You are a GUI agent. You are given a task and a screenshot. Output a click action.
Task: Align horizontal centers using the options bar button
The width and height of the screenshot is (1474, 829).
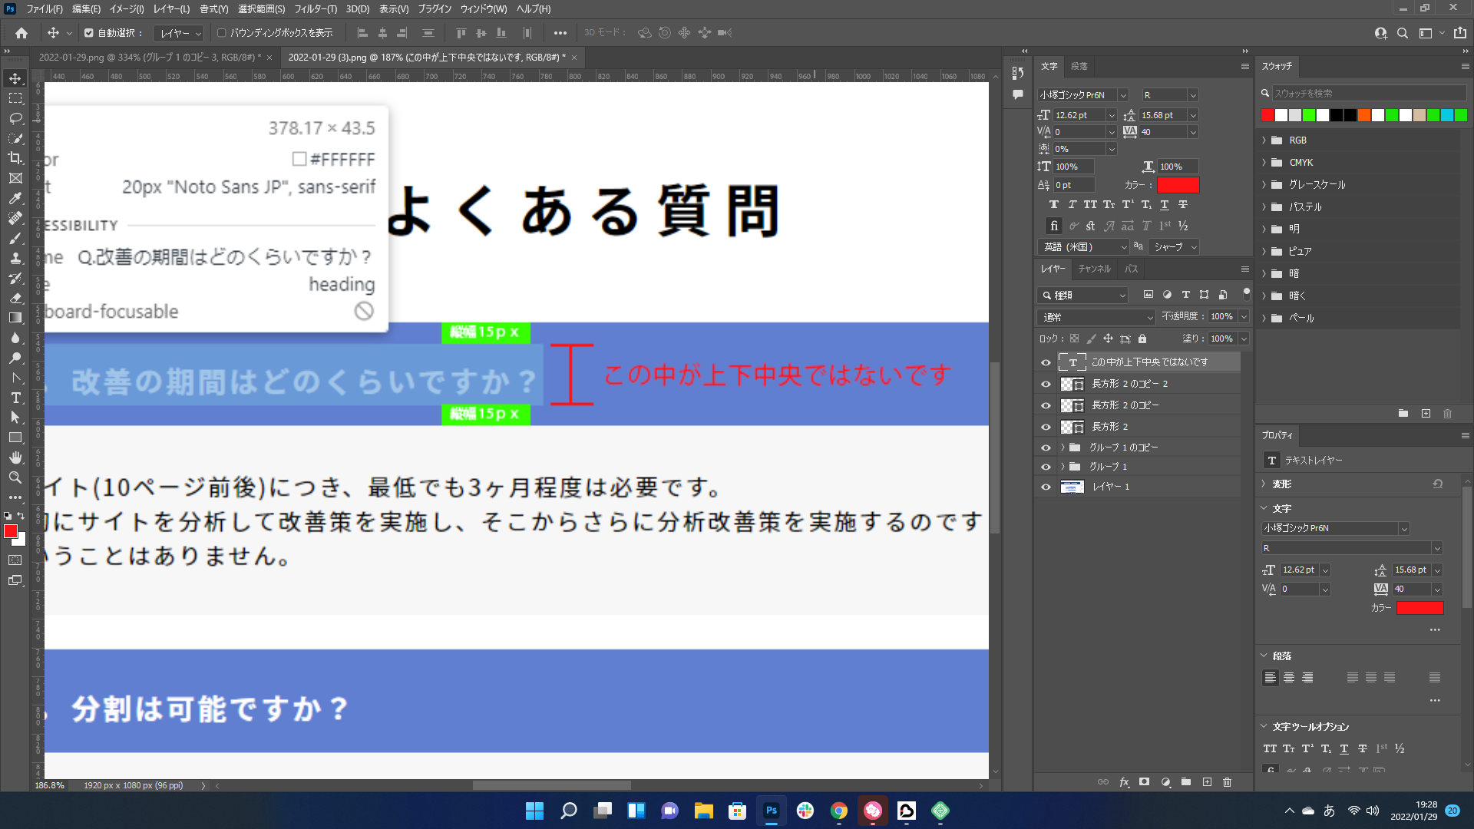pyautogui.click(x=382, y=33)
